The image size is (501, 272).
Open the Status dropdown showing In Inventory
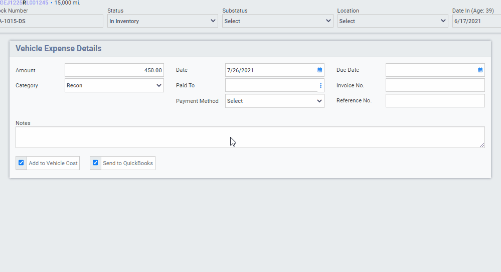pyautogui.click(x=162, y=21)
